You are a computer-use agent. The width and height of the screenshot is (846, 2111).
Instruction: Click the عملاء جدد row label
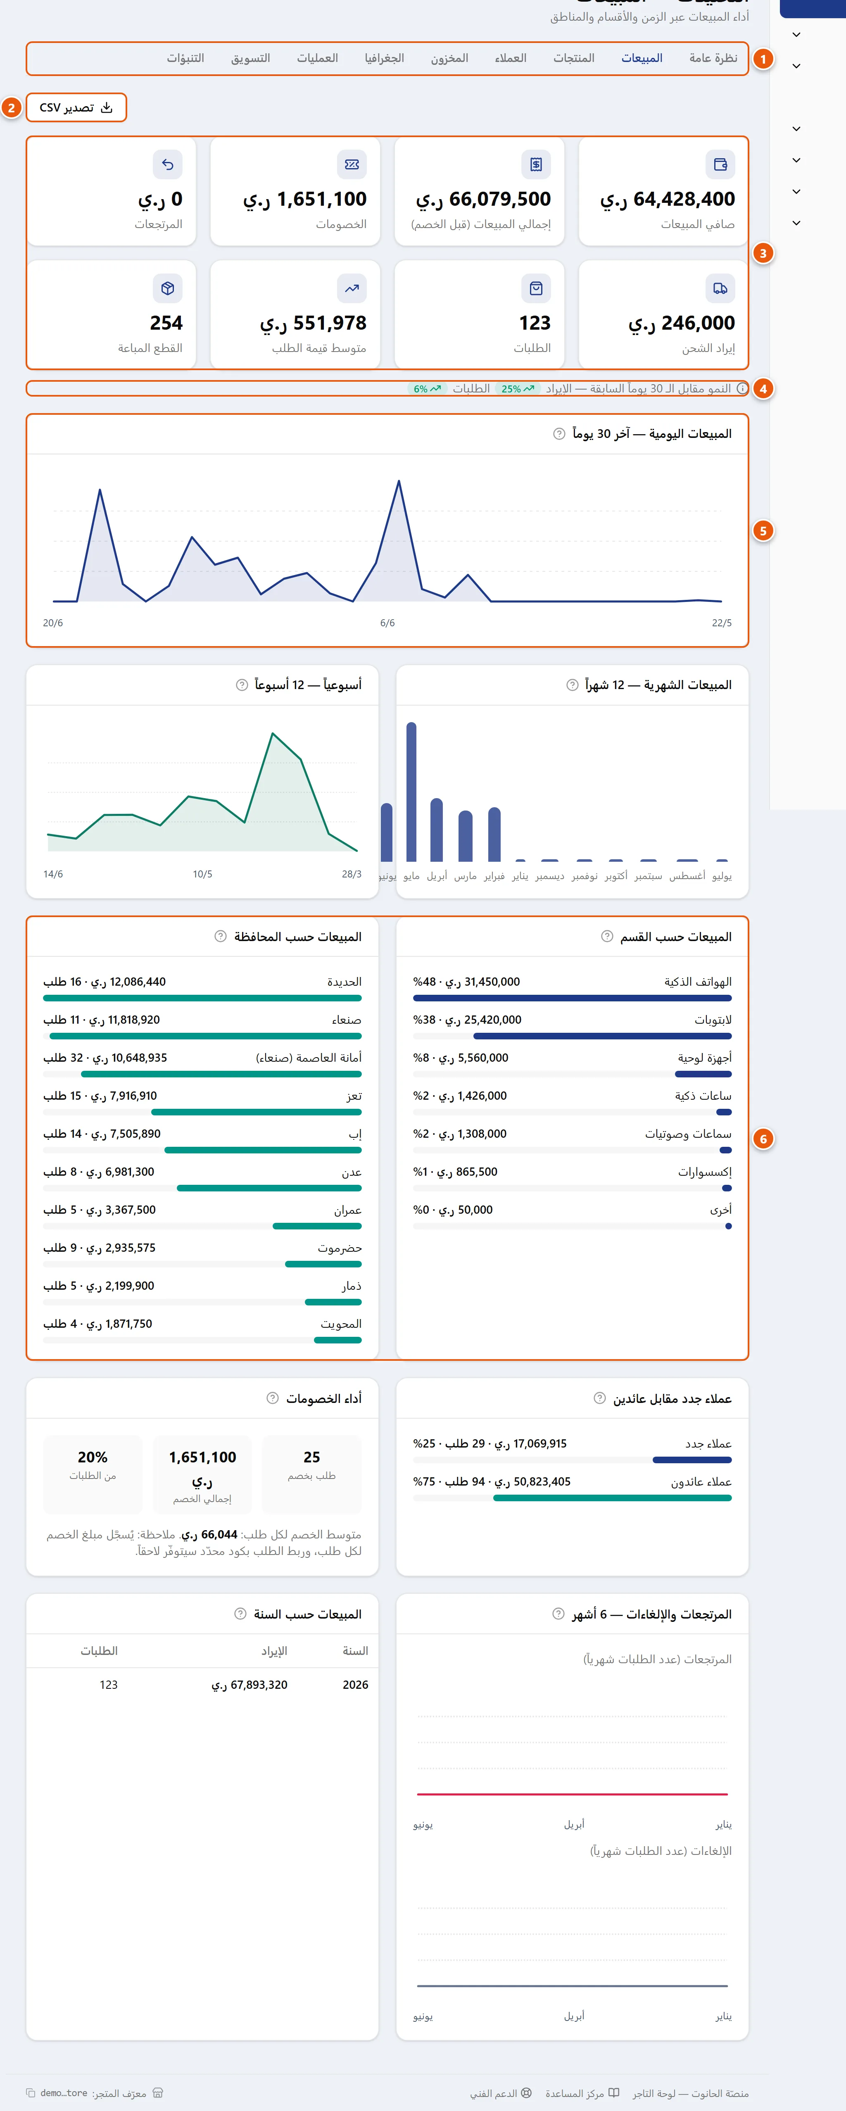708,1444
